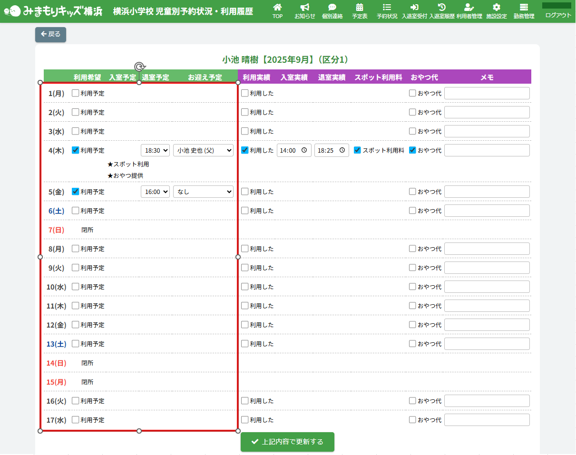
Task: Go to 予約状況 in the top menu
Action: [387, 11]
